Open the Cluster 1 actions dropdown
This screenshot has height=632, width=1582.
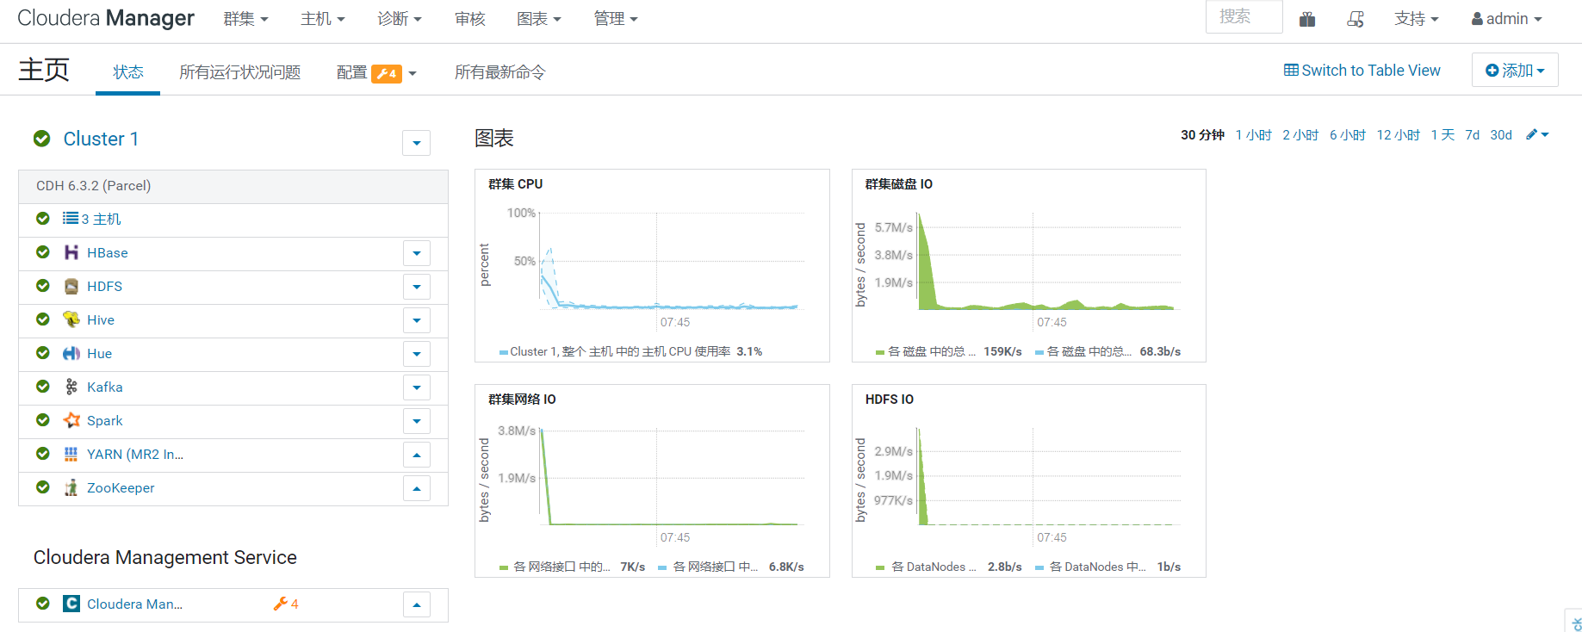tap(417, 143)
